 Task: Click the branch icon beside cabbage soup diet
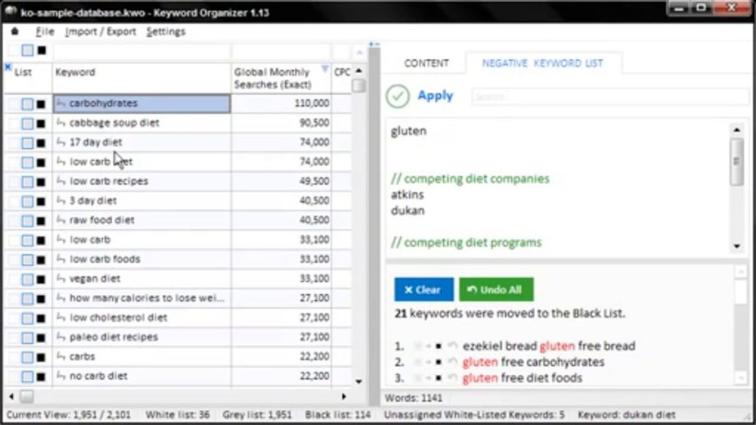61,123
